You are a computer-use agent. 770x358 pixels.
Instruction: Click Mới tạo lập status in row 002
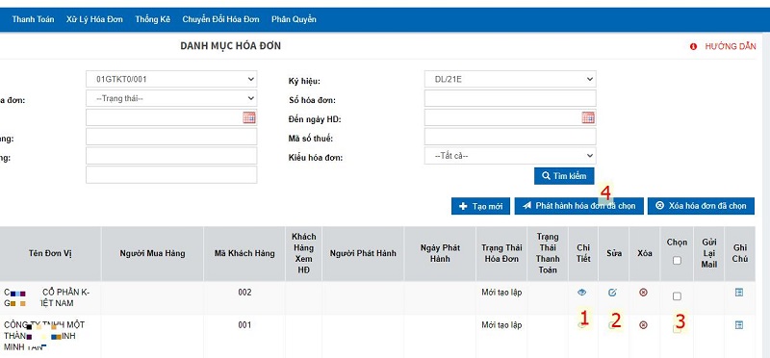click(501, 293)
